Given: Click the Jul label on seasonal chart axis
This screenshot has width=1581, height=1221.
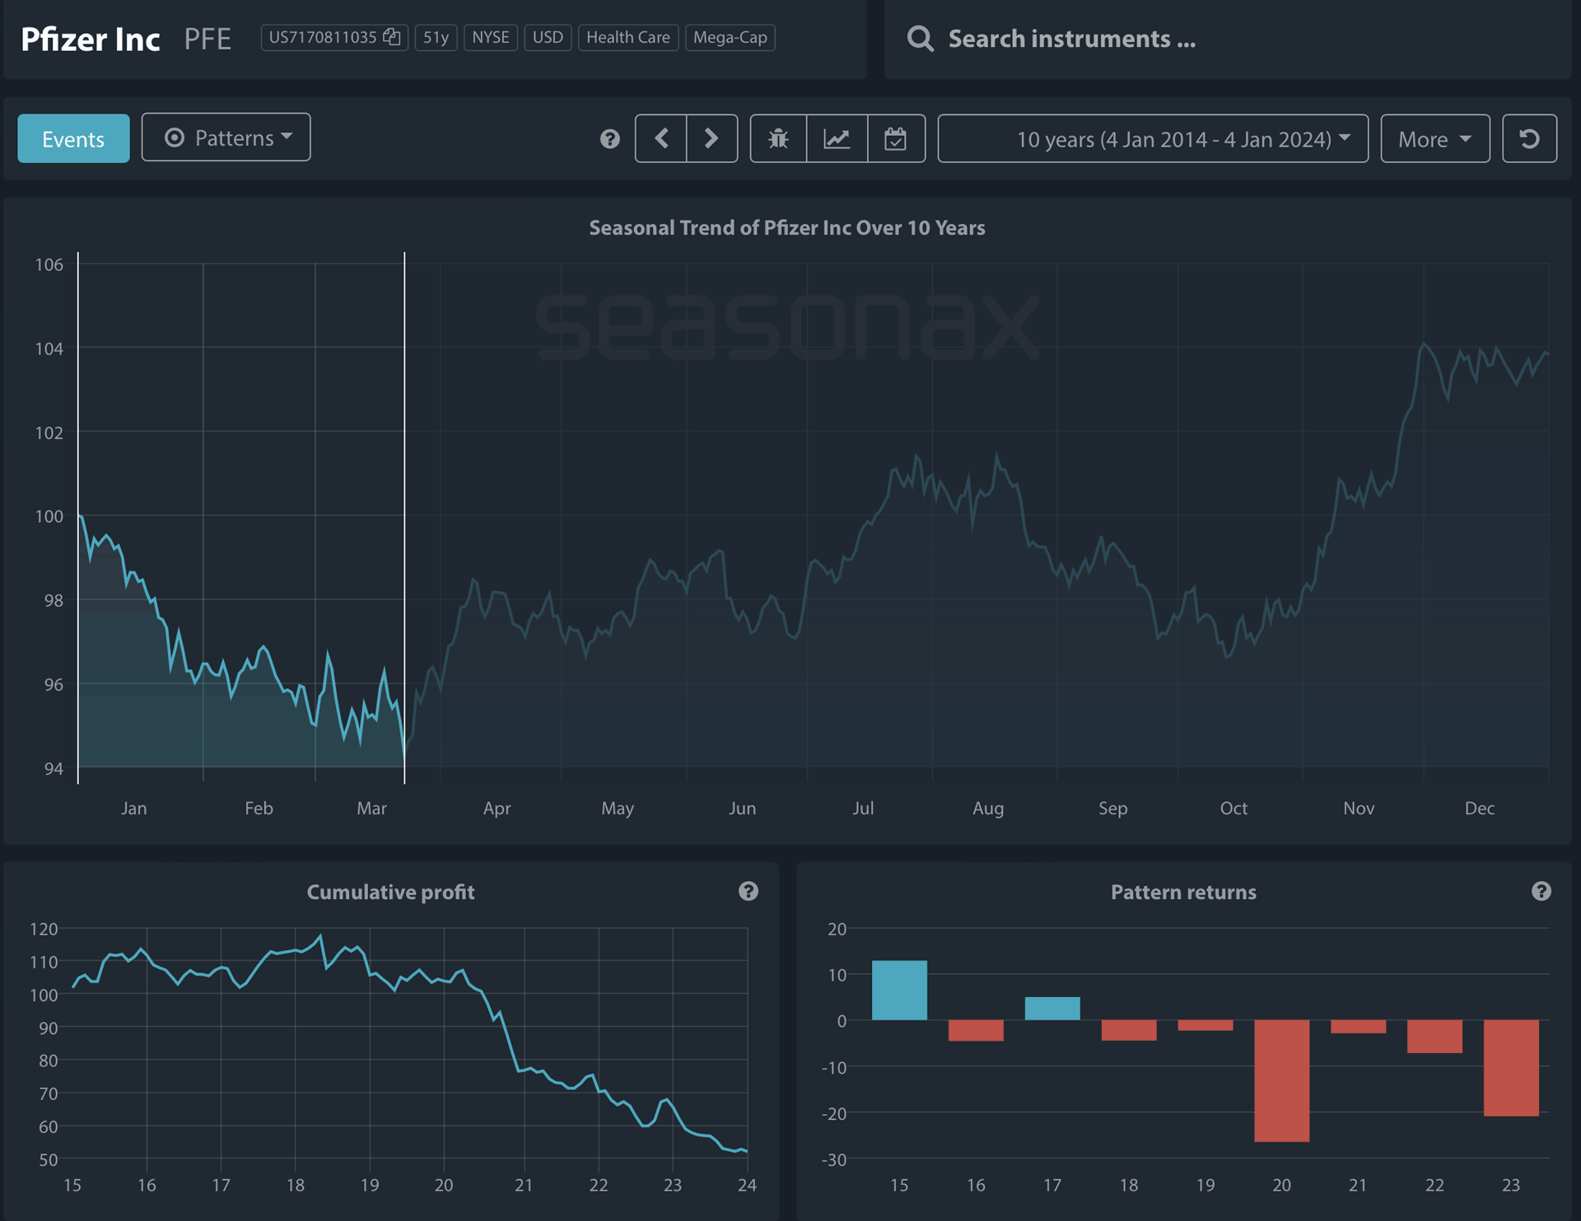Looking at the screenshot, I should click(x=863, y=808).
